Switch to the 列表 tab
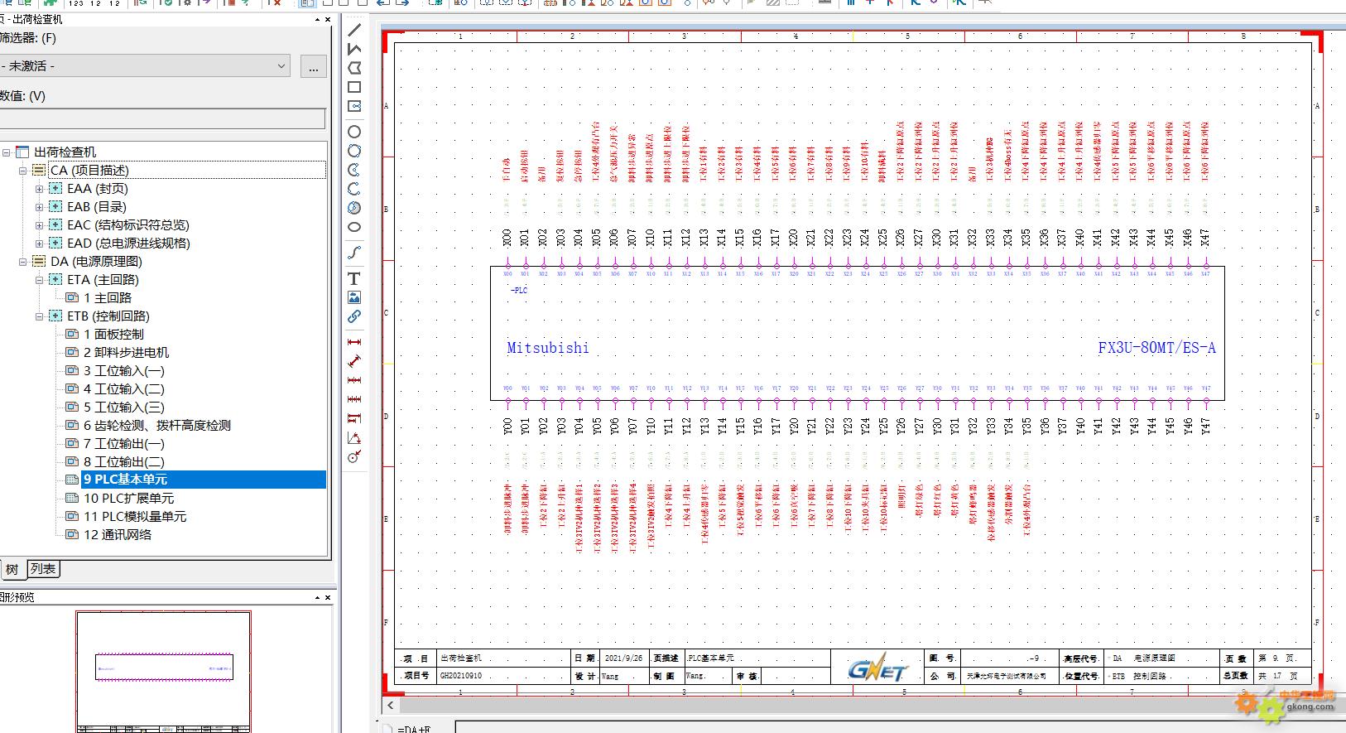Screen dimensions: 1346x733 pos(43,569)
